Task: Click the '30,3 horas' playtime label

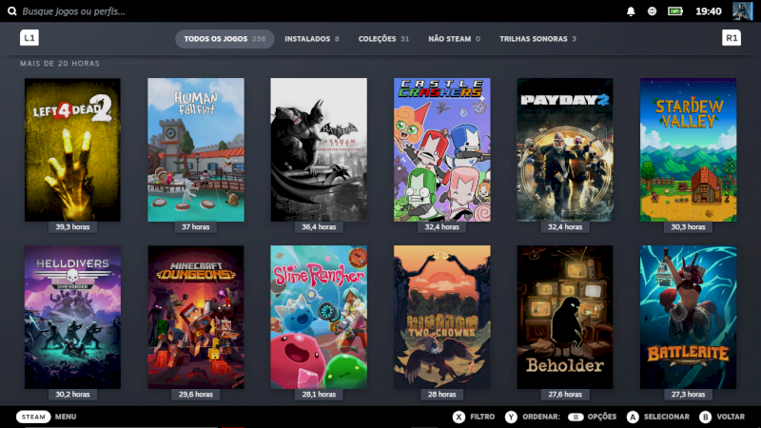Action: point(688,226)
